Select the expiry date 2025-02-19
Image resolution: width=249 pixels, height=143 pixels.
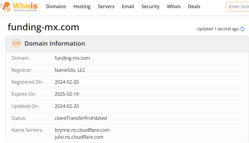click(67, 94)
